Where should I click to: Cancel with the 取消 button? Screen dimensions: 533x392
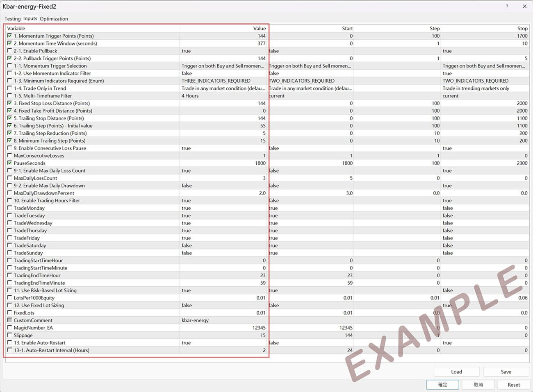tap(478, 385)
